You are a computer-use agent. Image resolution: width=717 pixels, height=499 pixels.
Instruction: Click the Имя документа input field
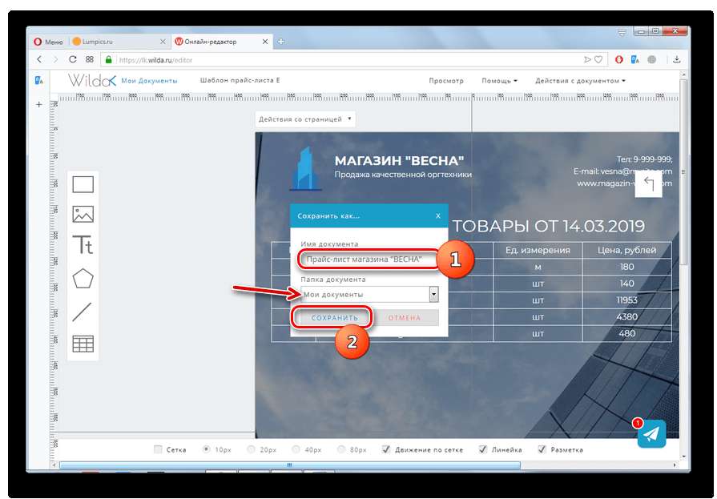369,260
